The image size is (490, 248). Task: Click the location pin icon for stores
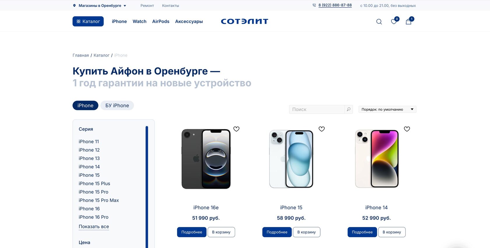[74, 6]
